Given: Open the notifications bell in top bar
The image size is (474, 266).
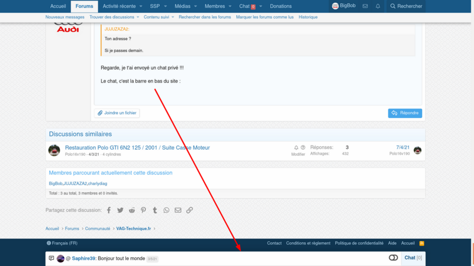Looking at the screenshot, I should (378, 6).
